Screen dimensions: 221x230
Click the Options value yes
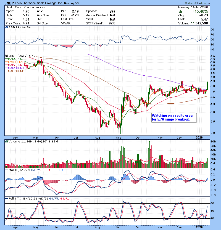[112, 11]
